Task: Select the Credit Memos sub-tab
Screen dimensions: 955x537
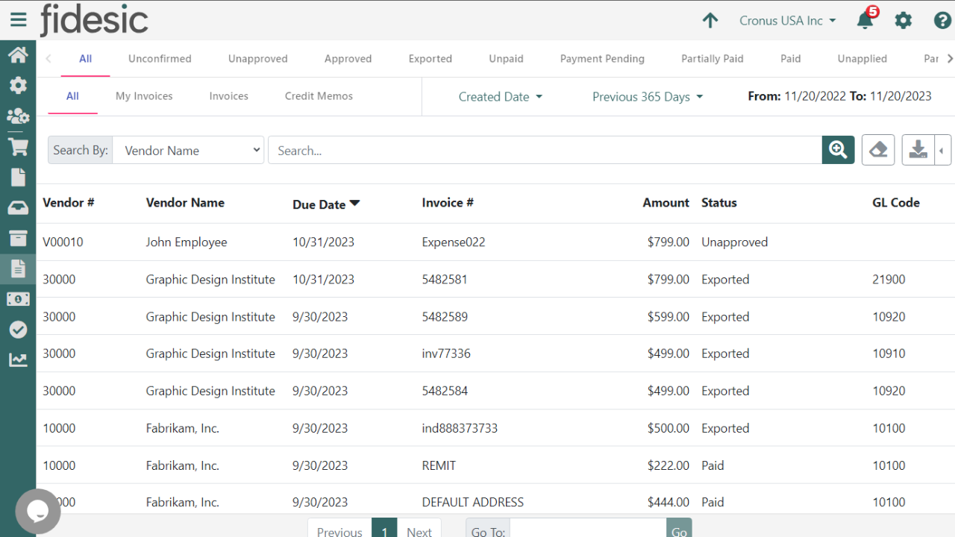Action: (319, 95)
